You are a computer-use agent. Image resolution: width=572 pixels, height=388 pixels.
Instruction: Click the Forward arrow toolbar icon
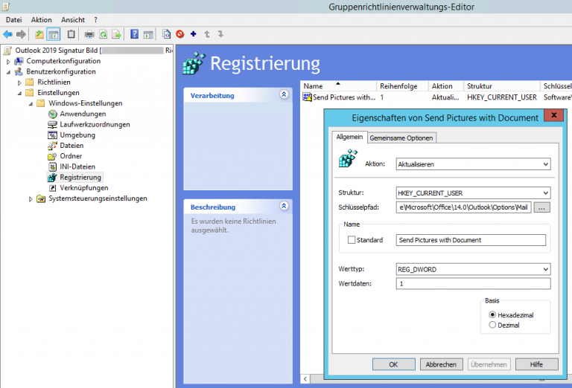coord(21,34)
